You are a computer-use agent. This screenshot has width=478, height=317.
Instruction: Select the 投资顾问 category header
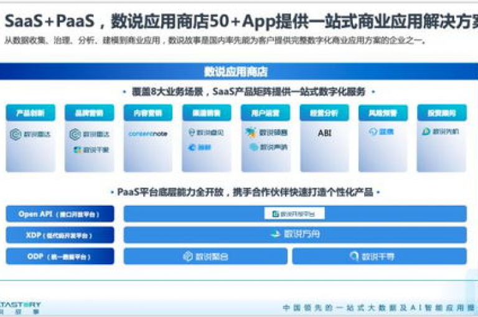[442, 113]
